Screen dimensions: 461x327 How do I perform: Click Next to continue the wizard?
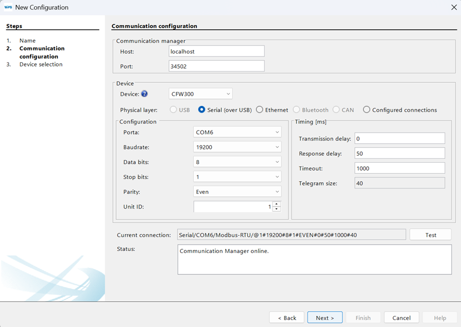click(325, 317)
